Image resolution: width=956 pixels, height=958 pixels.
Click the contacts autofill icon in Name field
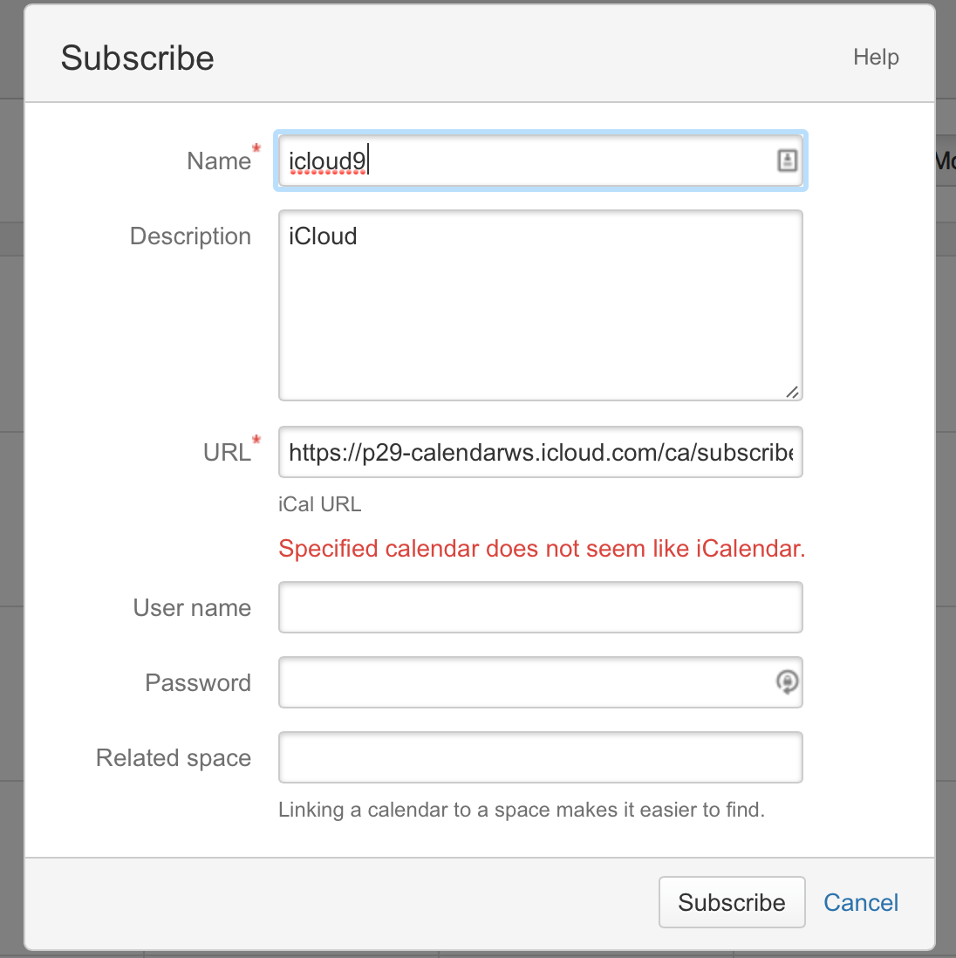point(787,160)
